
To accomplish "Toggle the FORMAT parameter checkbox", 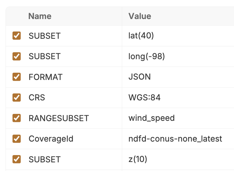I will tap(17, 77).
